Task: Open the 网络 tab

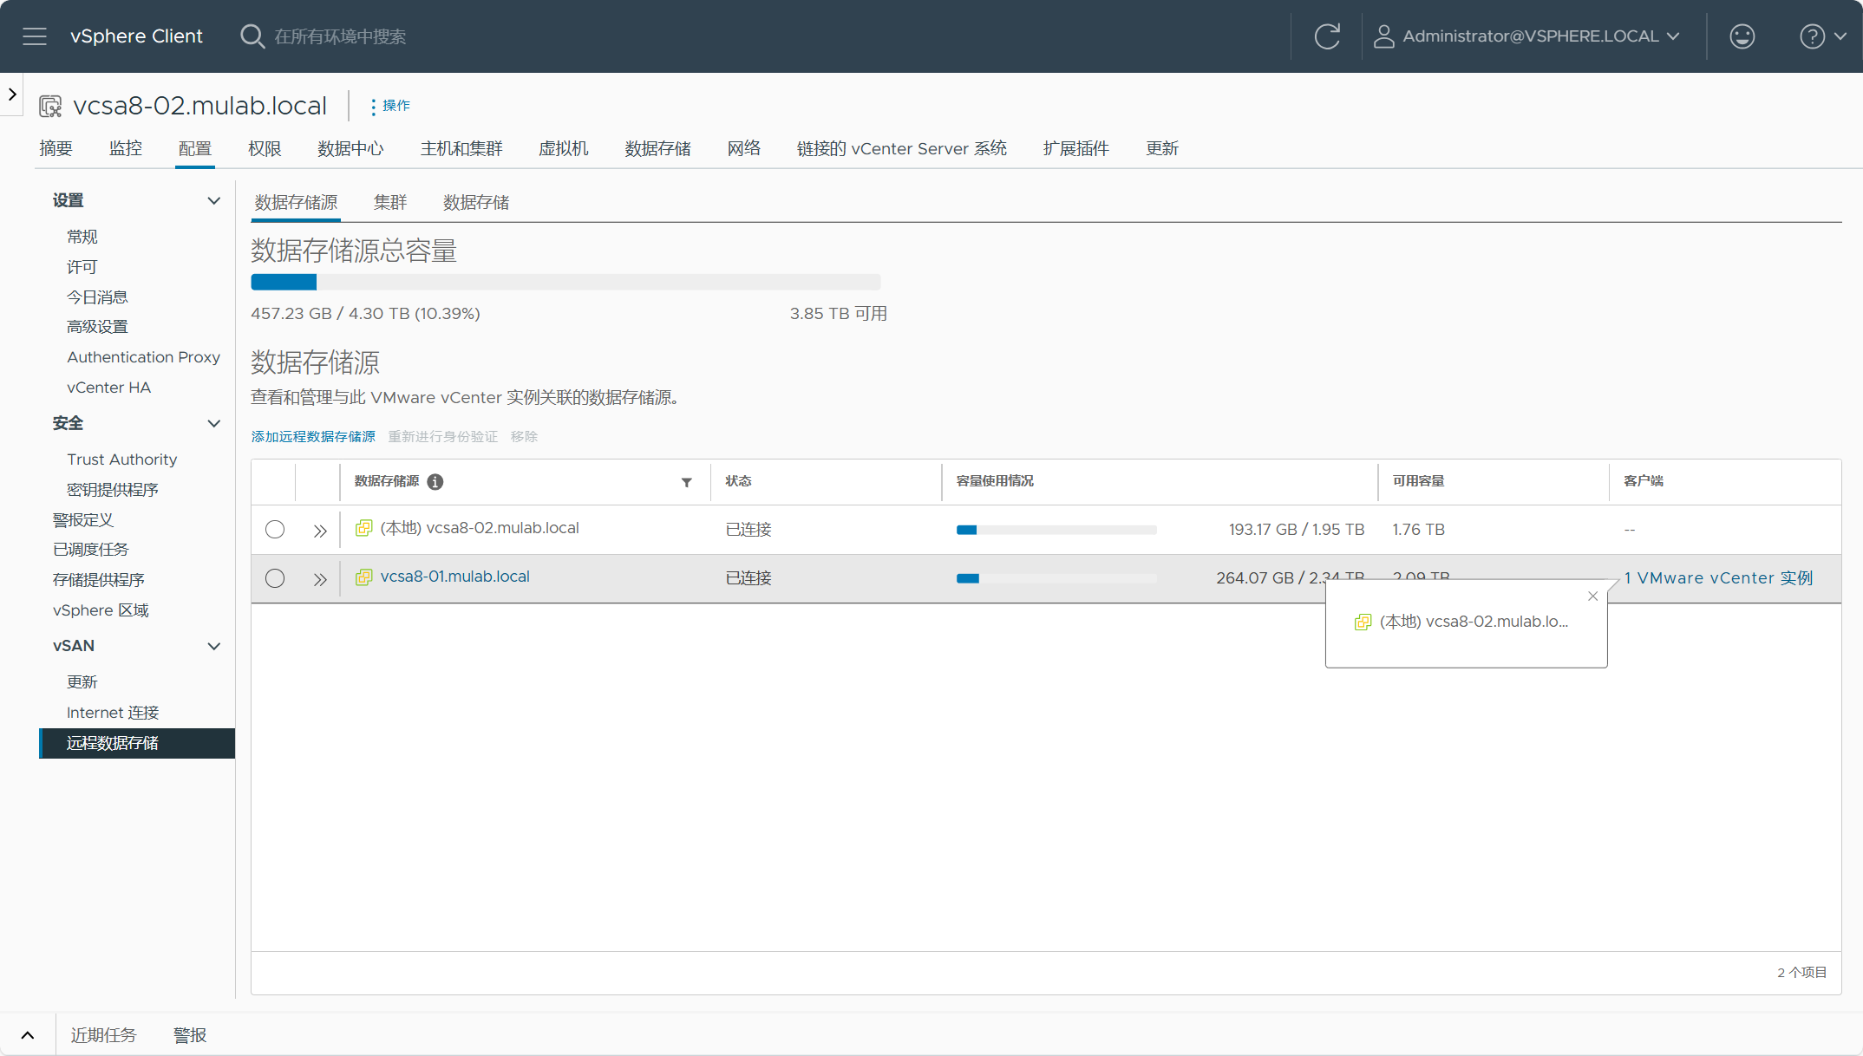Action: coord(744,148)
